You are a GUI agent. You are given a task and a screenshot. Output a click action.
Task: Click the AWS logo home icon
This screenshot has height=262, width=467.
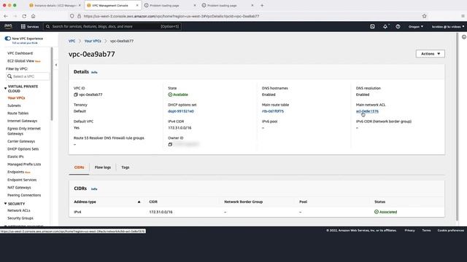click(8, 26)
